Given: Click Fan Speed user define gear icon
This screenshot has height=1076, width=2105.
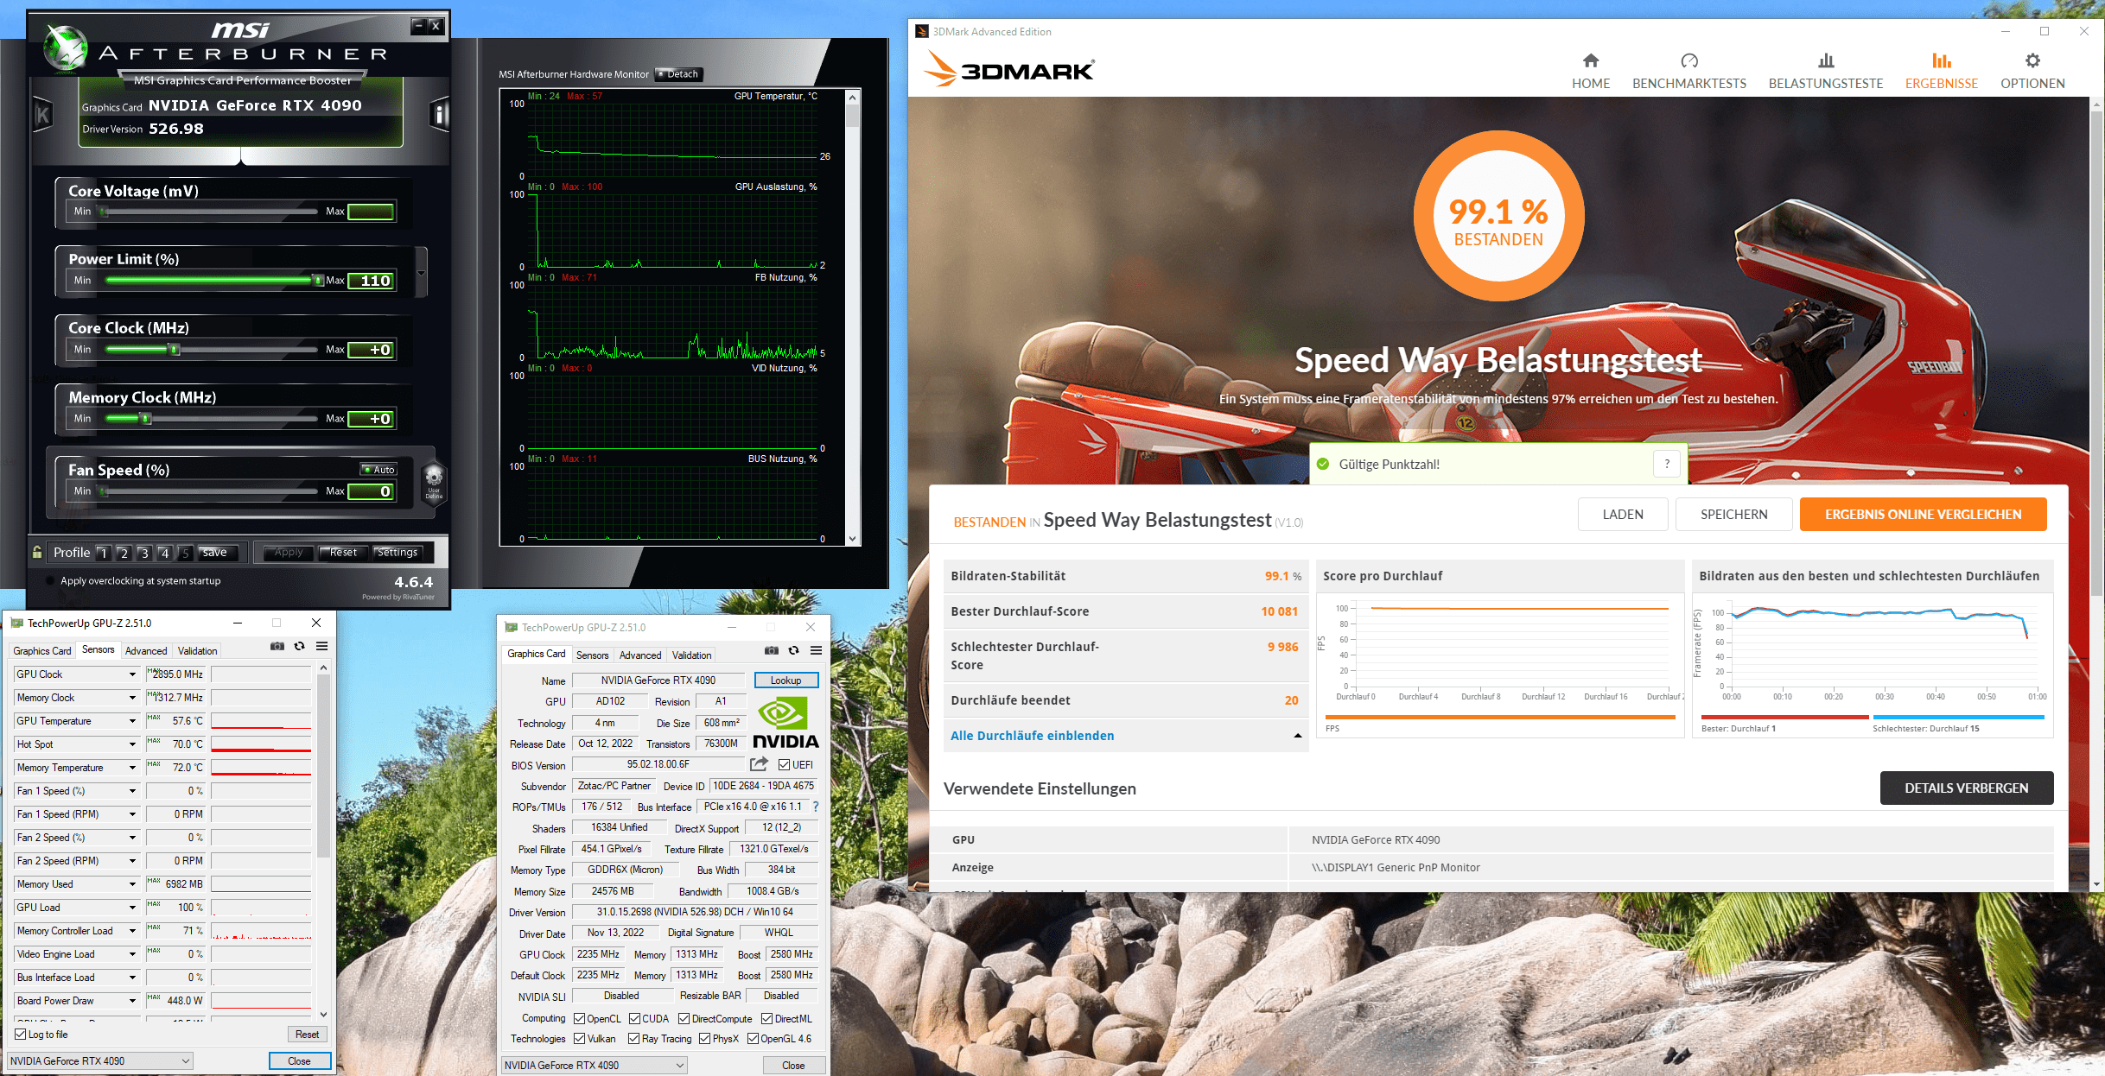Looking at the screenshot, I should click(434, 481).
